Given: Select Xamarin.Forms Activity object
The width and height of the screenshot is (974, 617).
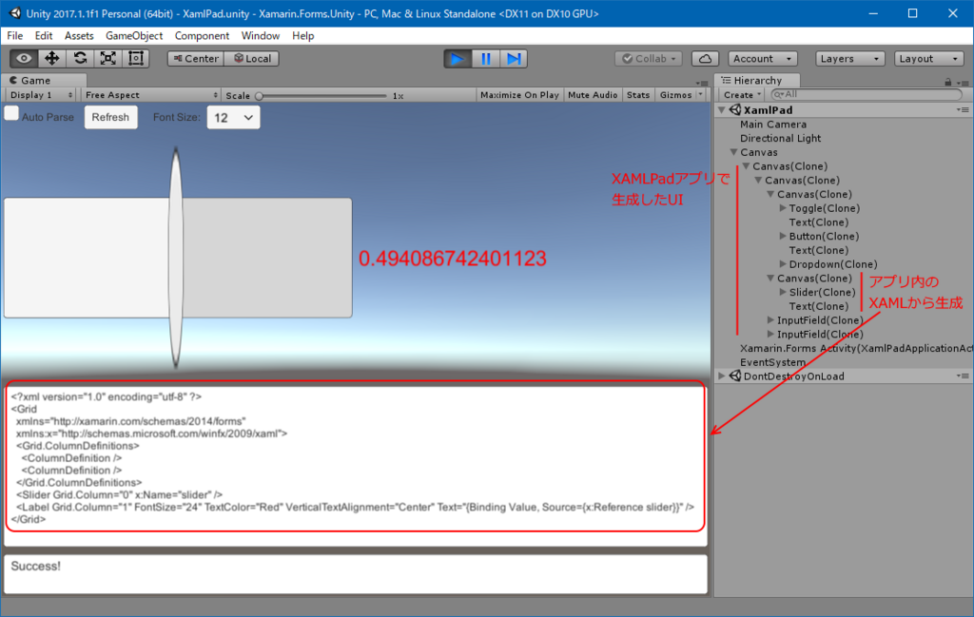Looking at the screenshot, I should 856,348.
